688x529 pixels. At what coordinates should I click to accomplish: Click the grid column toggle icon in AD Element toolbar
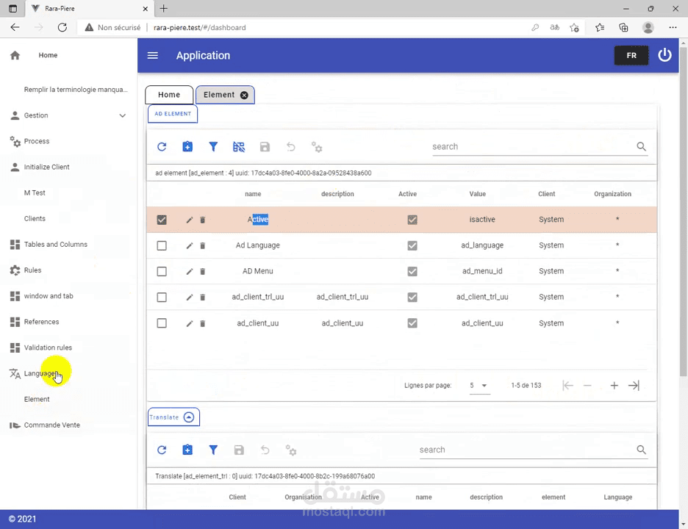(x=239, y=147)
